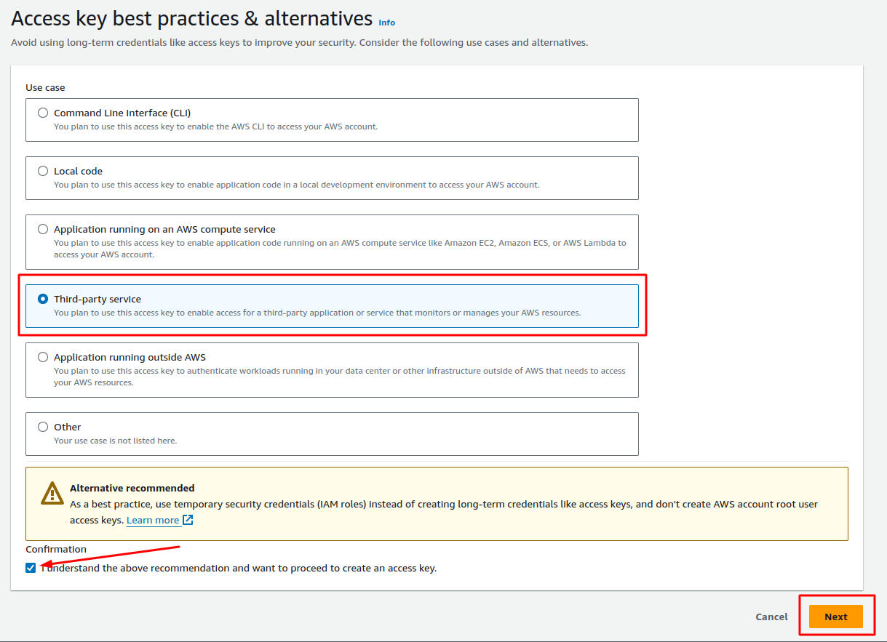Click the 'Use case' section label
The image size is (887, 642).
pos(45,87)
